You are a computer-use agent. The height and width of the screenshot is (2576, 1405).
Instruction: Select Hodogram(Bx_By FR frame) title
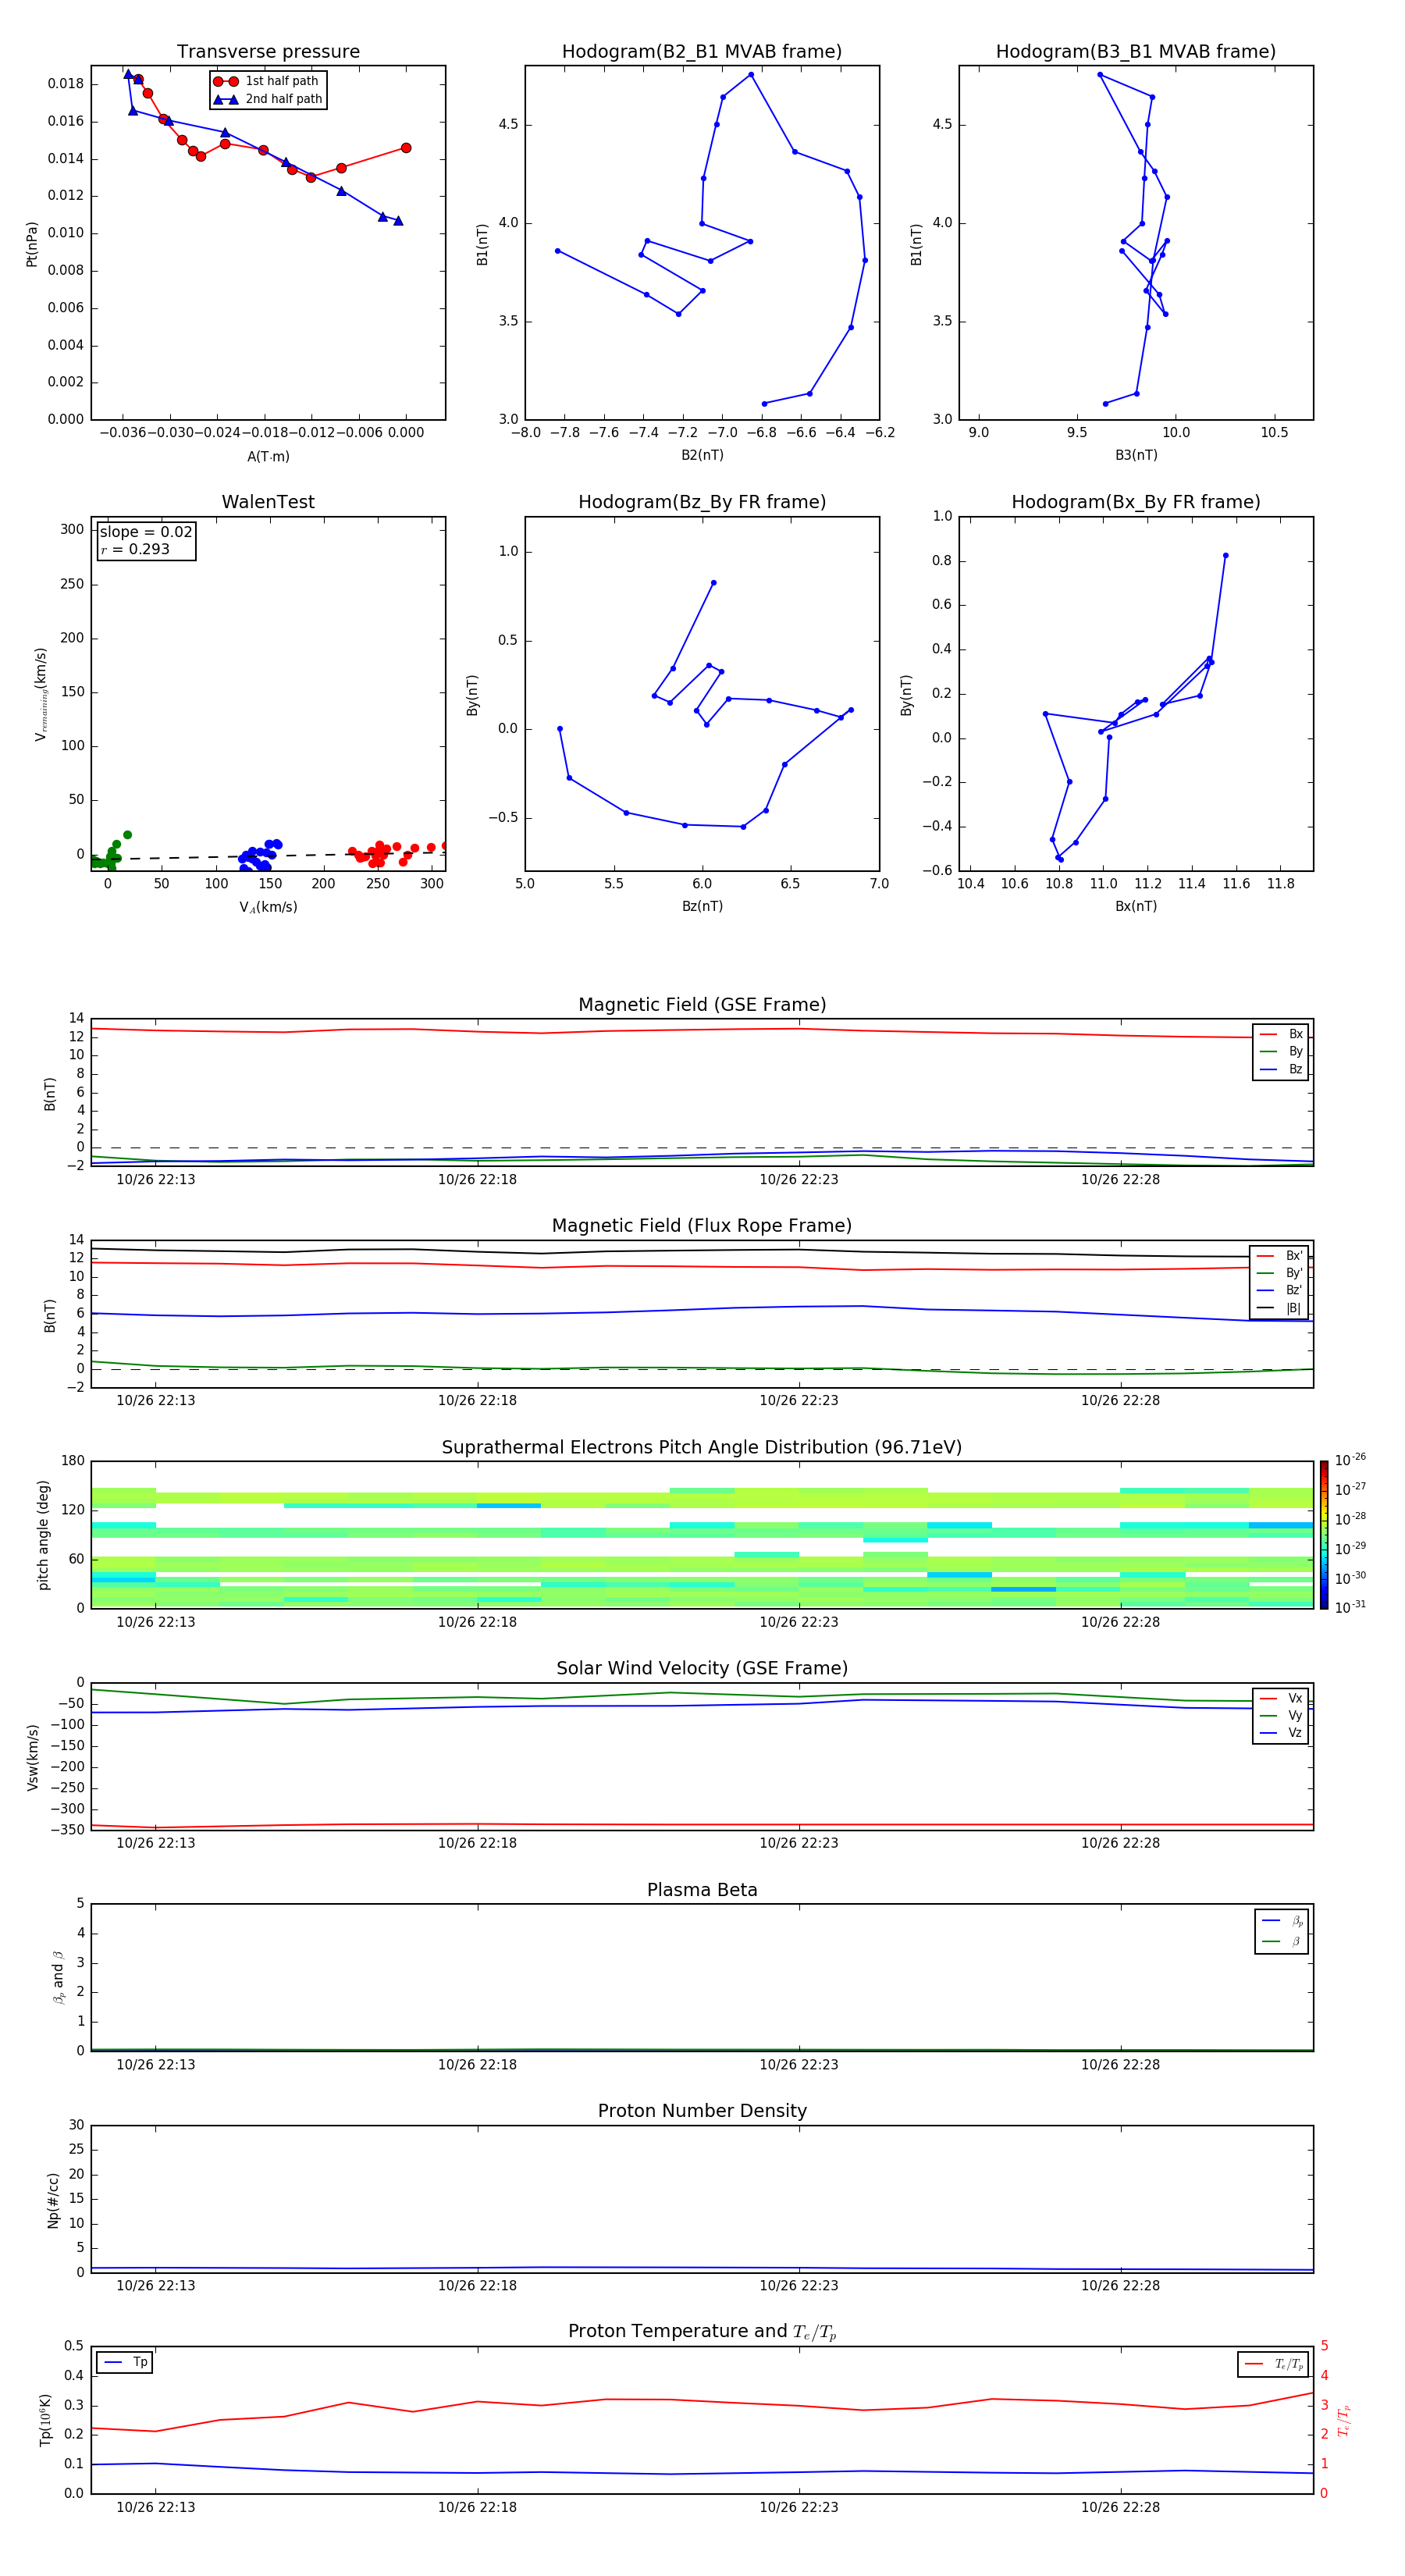[x=1136, y=502]
